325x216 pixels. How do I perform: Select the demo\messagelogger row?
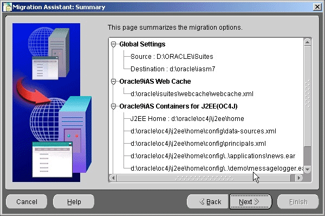(x=217, y=168)
